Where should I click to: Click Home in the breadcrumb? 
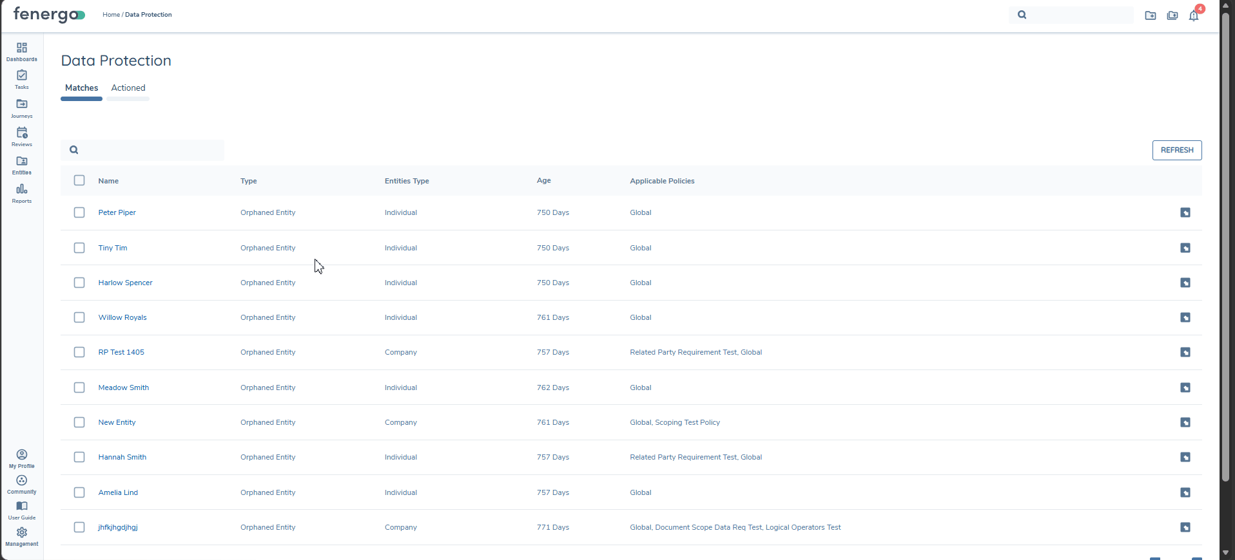[111, 15]
